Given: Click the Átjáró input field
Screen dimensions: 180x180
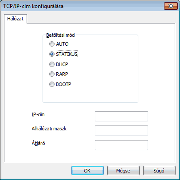Looking at the screenshot, I should click(x=121, y=145).
